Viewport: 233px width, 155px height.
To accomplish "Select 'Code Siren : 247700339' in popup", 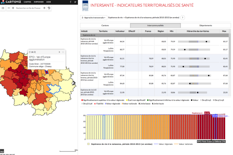I will coord(40,64).
